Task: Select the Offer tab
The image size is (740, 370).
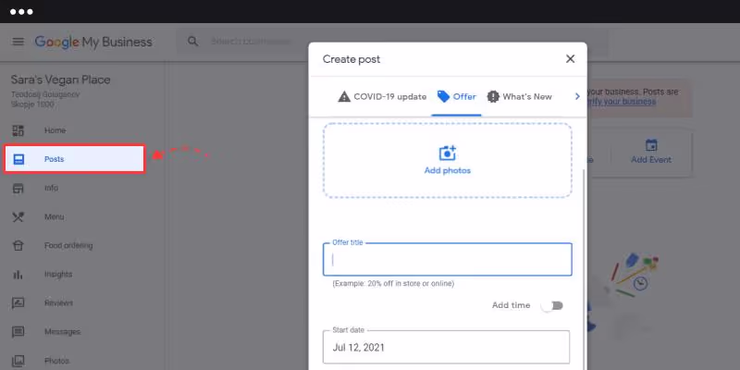Action: tap(456, 97)
